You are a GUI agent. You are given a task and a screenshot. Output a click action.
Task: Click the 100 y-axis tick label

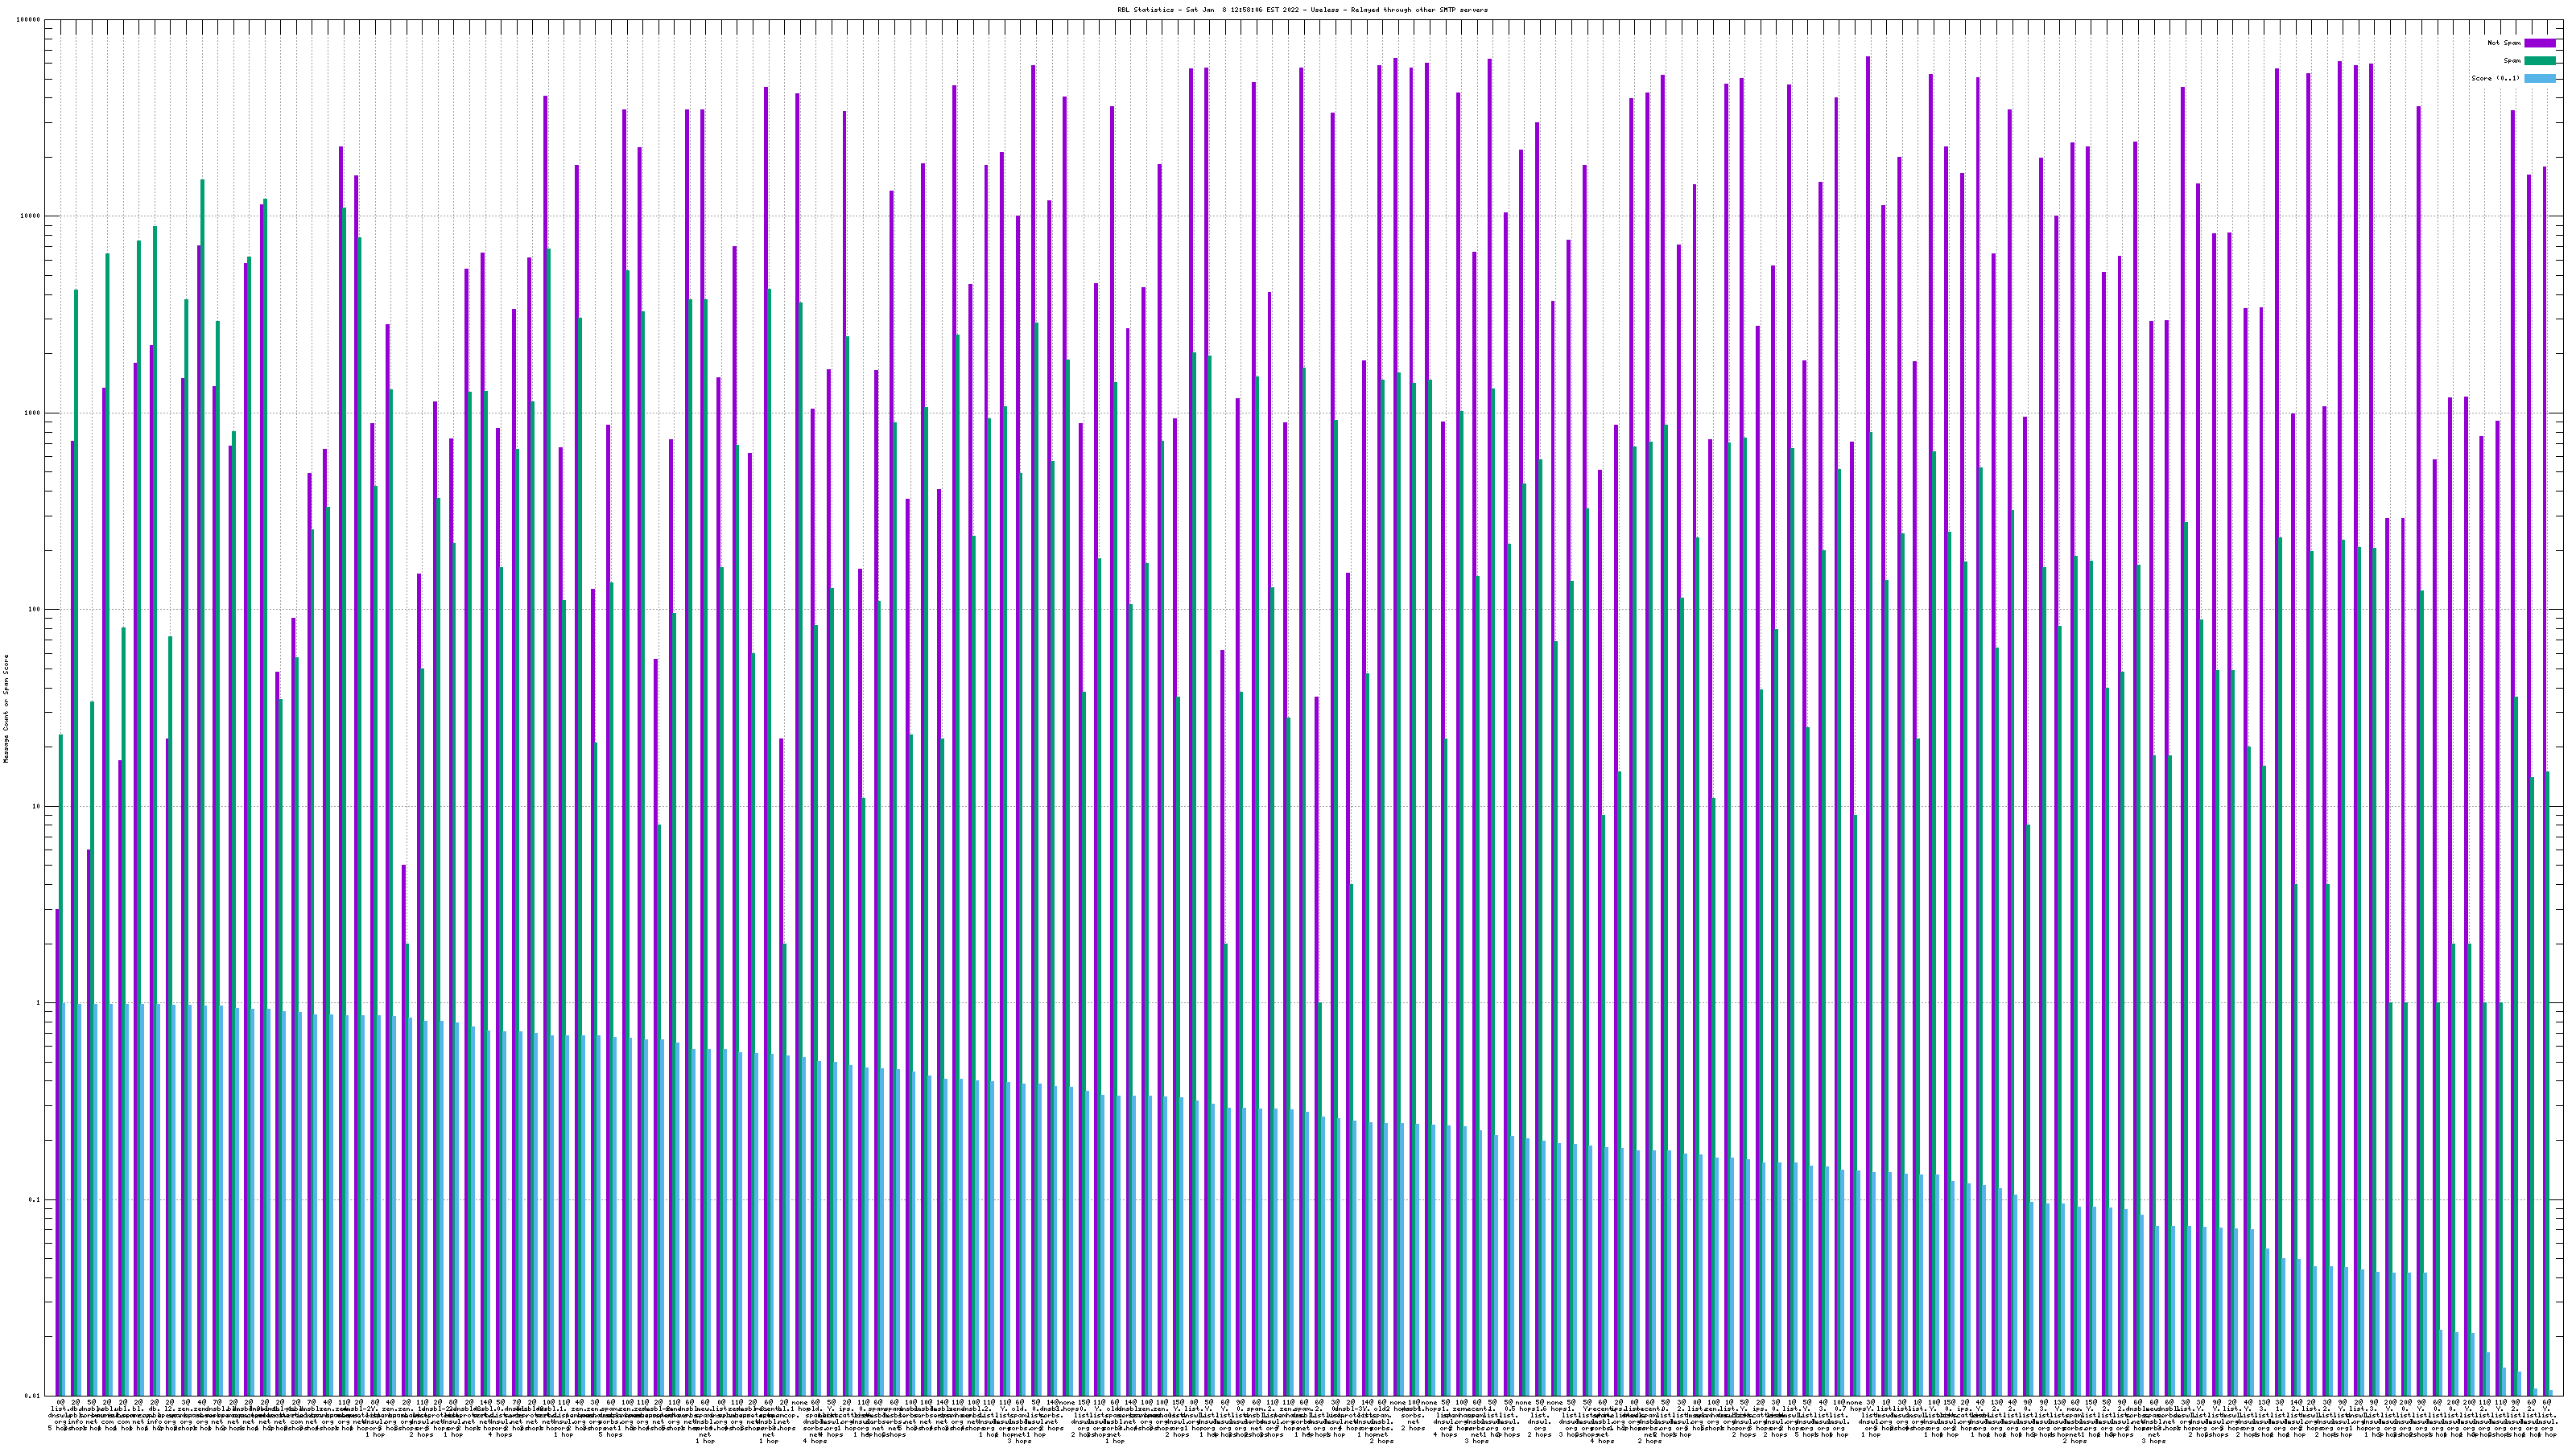pos(35,610)
